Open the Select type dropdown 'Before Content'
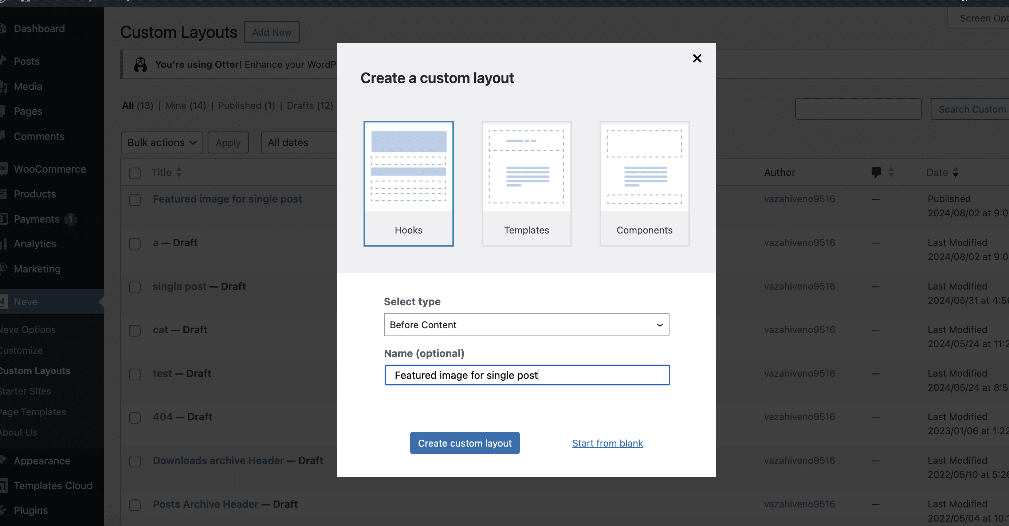Image resolution: width=1009 pixels, height=526 pixels. pyautogui.click(x=526, y=324)
